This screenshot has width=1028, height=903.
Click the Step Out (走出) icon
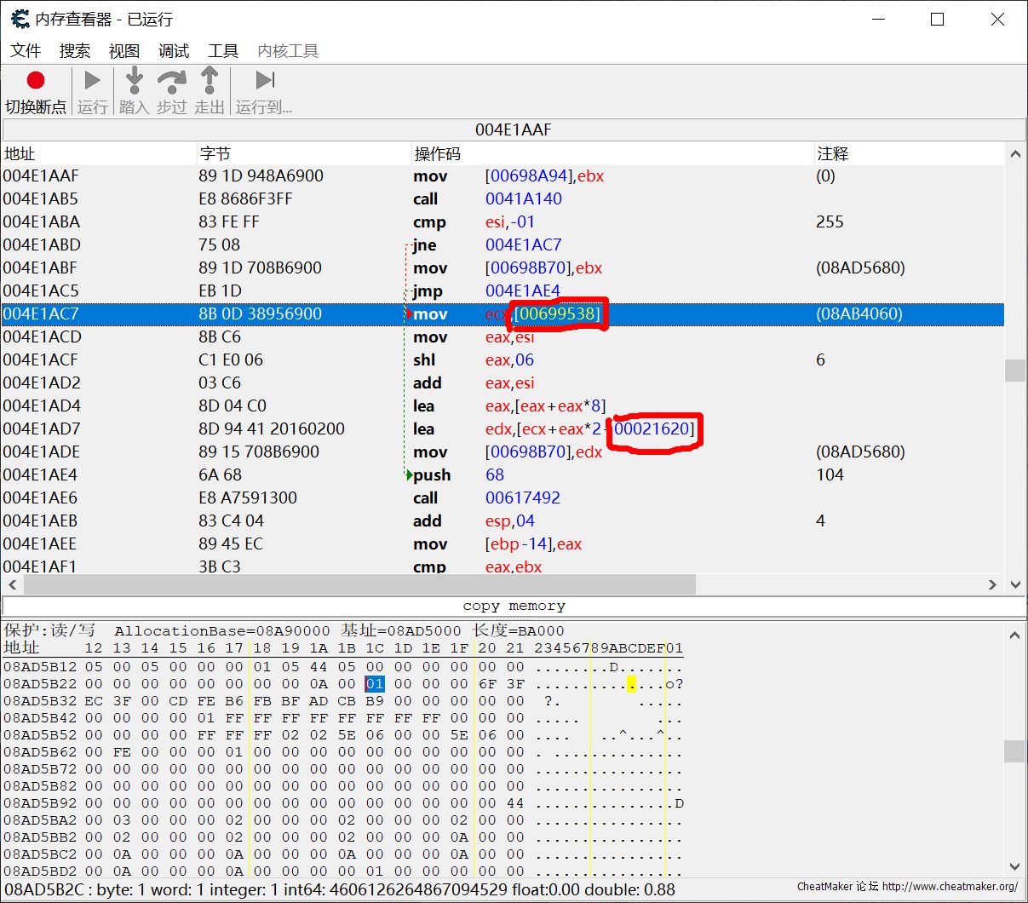click(209, 81)
